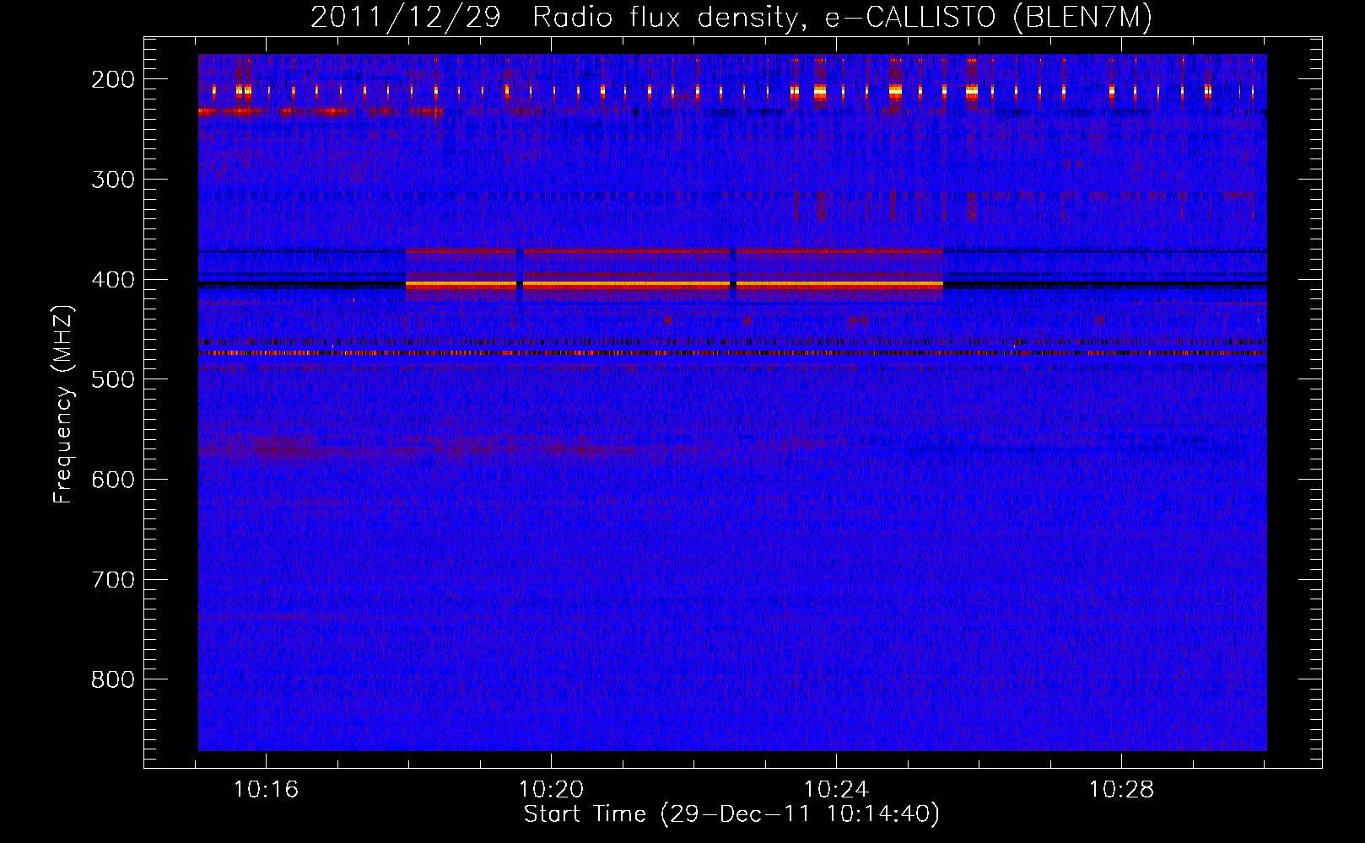Click the 10:24 time tick label
The image size is (1365, 843).
836,790
